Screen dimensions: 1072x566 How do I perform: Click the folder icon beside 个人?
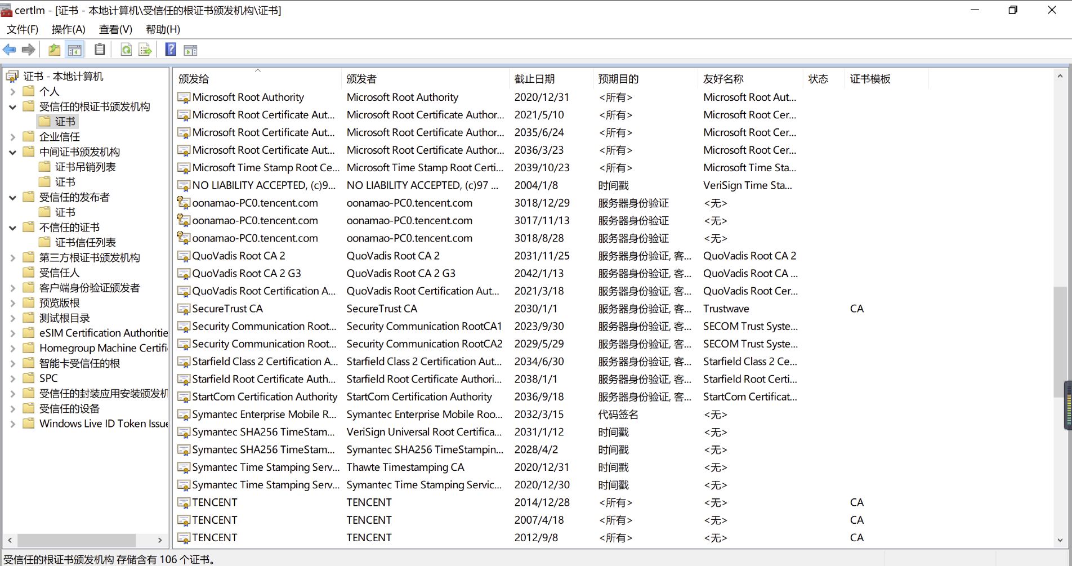tap(29, 91)
